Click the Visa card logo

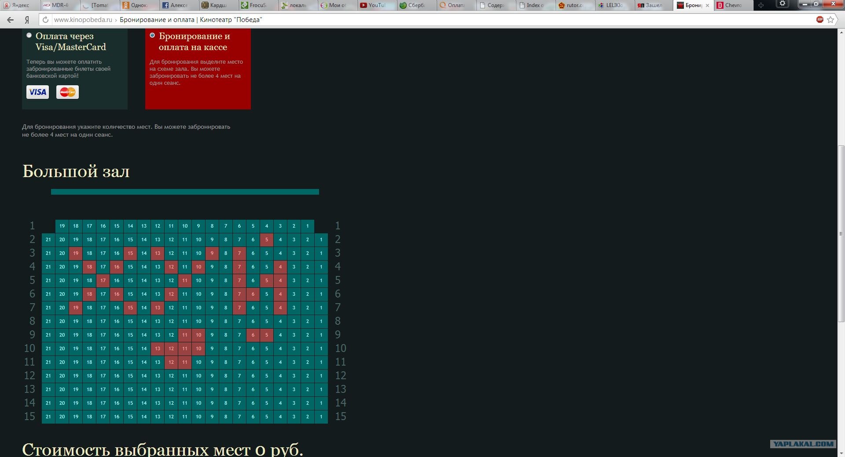click(38, 92)
